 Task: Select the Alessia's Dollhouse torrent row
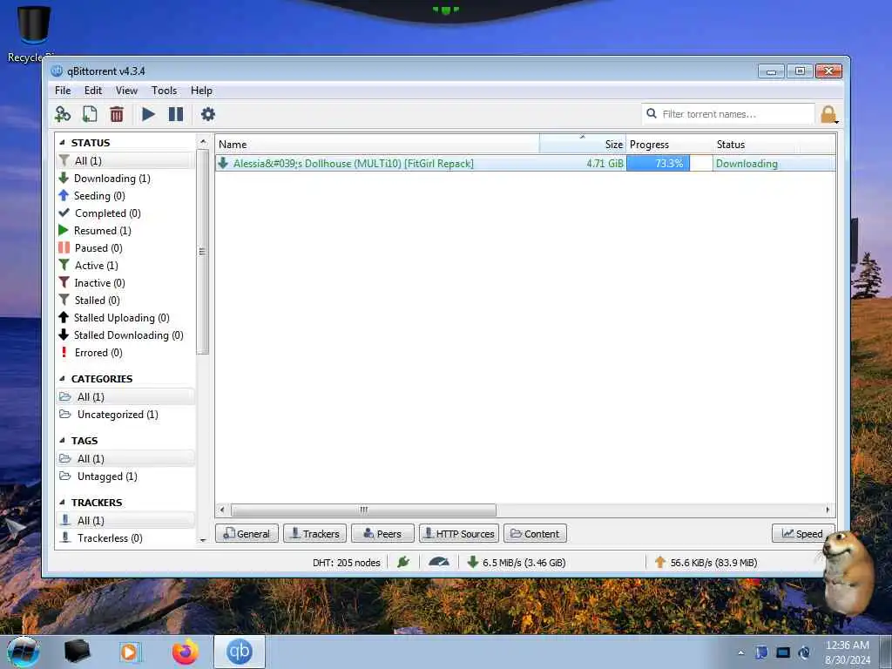(x=525, y=163)
